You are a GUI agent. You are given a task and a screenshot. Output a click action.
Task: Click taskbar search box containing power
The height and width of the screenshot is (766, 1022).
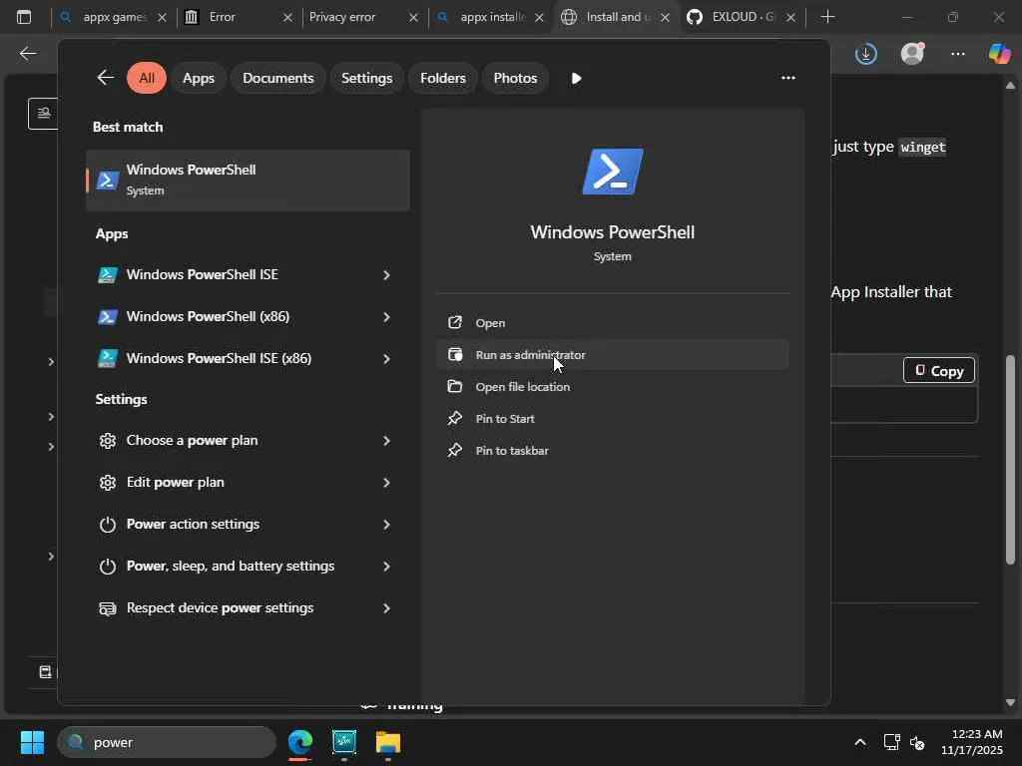click(167, 742)
